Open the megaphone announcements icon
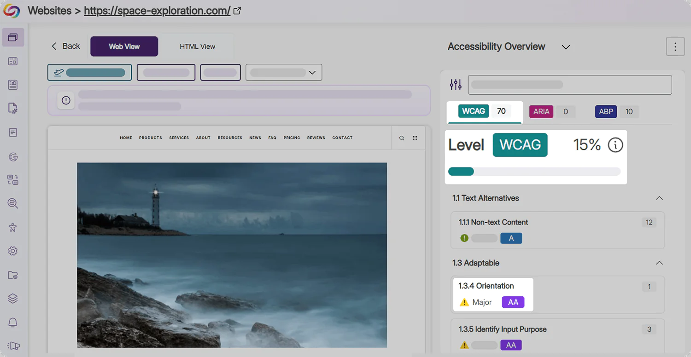The image size is (691, 357). 14,345
